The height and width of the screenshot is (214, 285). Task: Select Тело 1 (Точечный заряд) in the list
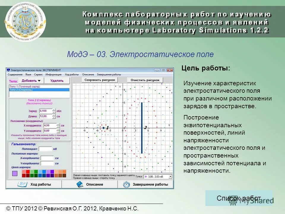click(39, 86)
